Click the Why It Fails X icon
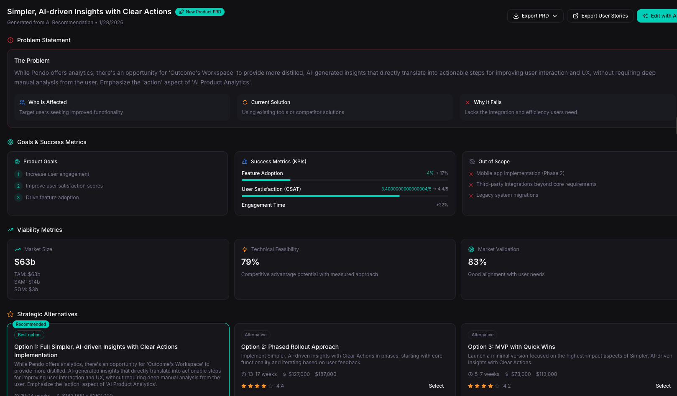The height and width of the screenshot is (396, 677). coord(468,102)
